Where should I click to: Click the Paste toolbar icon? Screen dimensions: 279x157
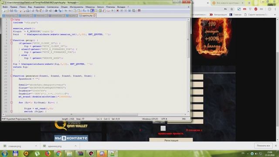coord(41,11)
